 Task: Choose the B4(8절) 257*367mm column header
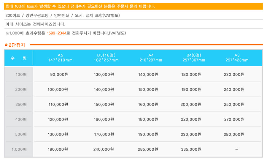coord(194,58)
